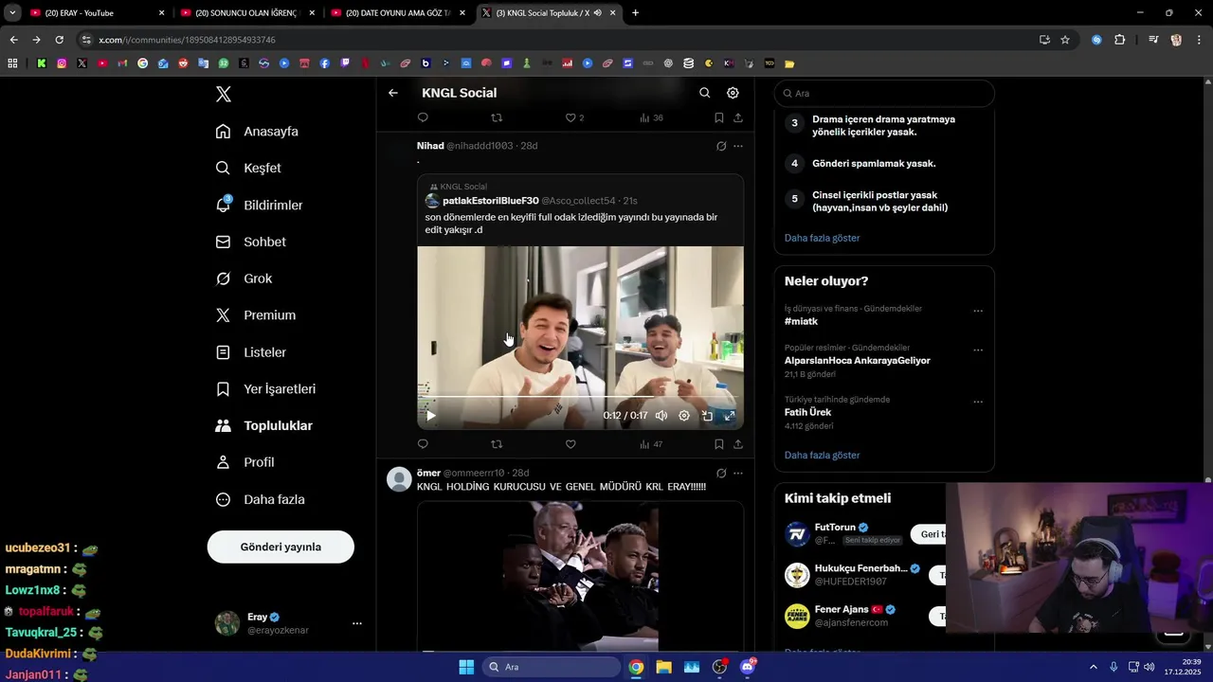Image resolution: width=1213 pixels, height=682 pixels.
Task: Open FutTorun profile
Action: point(835,528)
